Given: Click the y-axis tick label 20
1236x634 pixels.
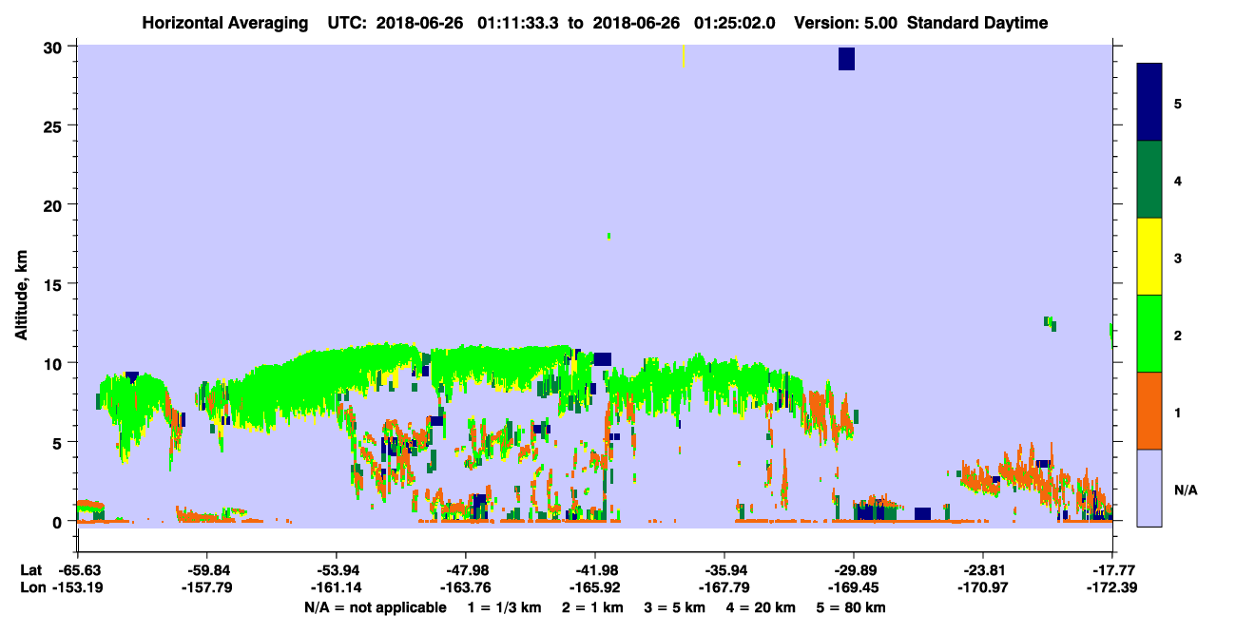Looking at the screenshot, I should click(x=54, y=204).
